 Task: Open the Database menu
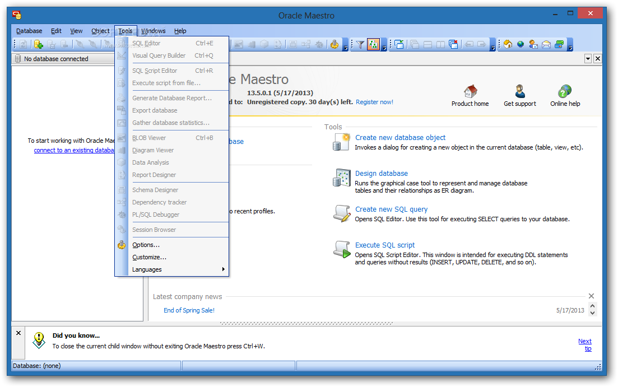pyautogui.click(x=29, y=31)
